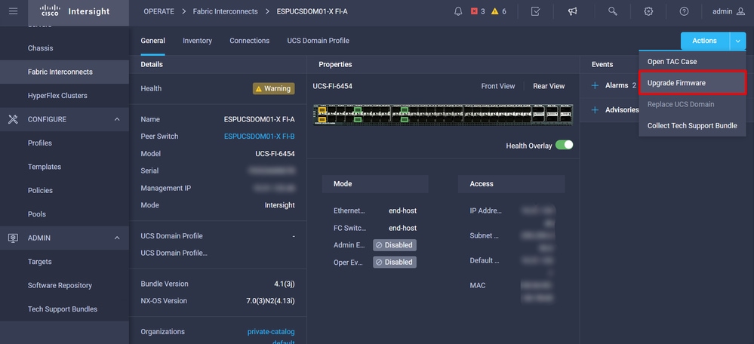
Task: Switch to the Inventory tab
Action: pyautogui.click(x=197, y=41)
